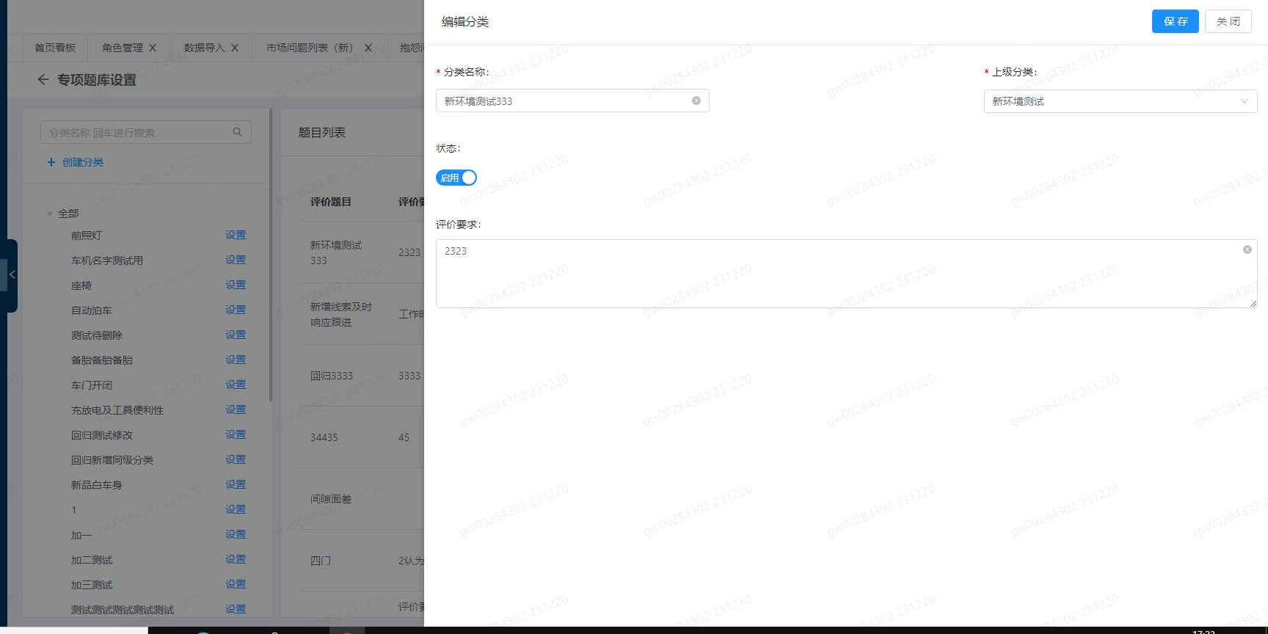The height and width of the screenshot is (634, 1268).
Task: Expand the collapsed sidebar handle arrow
Action: pyautogui.click(x=12, y=274)
